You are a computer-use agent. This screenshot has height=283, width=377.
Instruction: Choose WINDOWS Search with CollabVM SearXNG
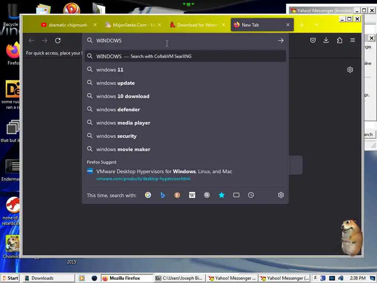click(185, 56)
